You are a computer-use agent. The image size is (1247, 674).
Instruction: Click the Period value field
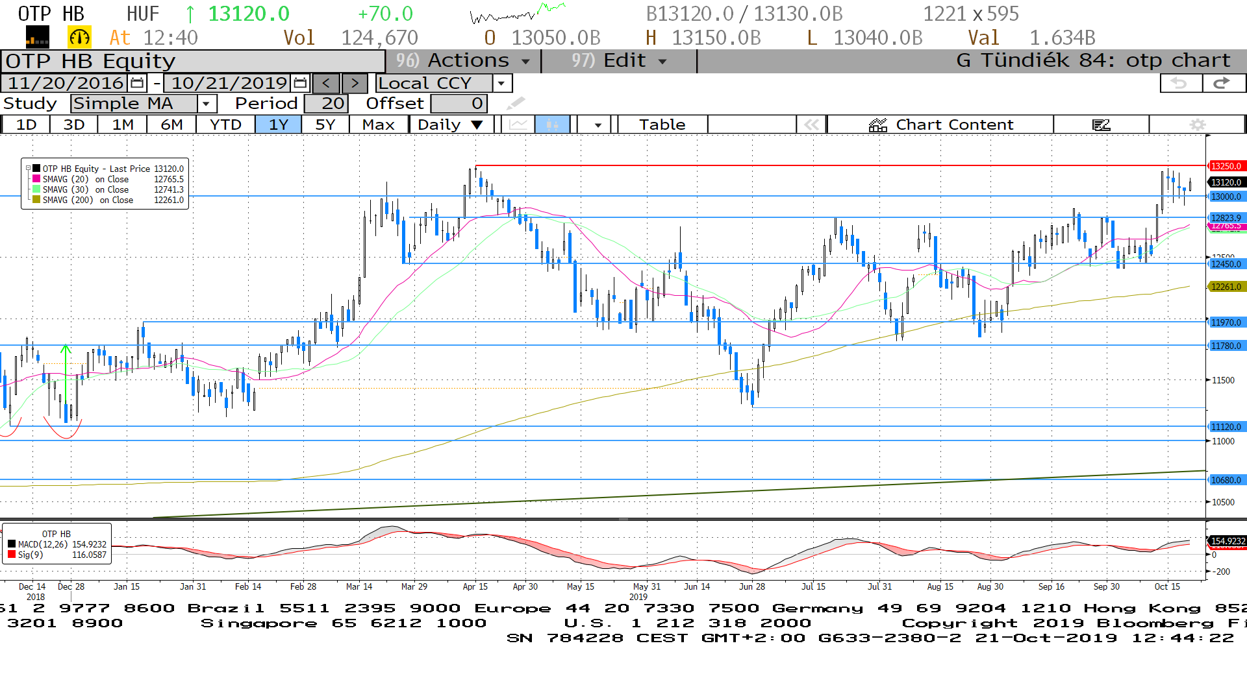327,104
